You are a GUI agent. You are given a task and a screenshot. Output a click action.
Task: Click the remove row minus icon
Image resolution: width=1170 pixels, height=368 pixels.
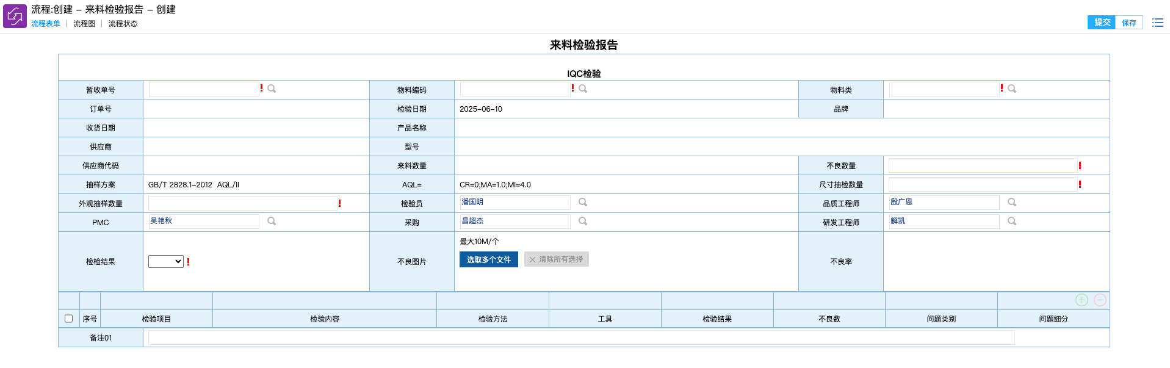[x=1100, y=300]
